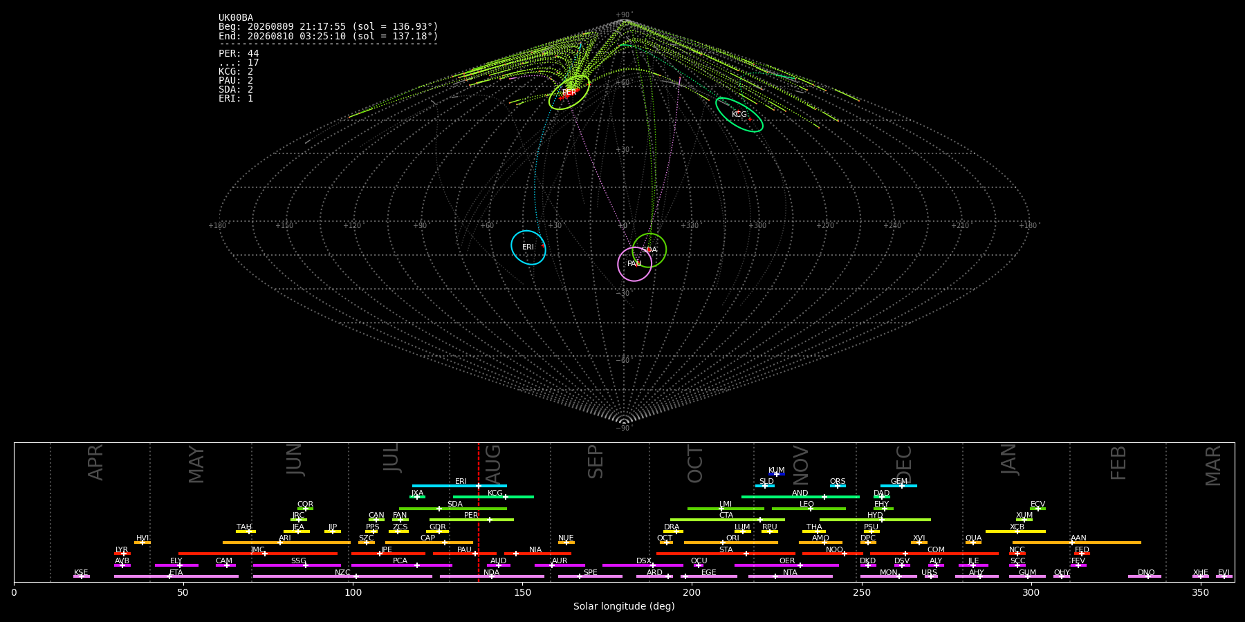Select the PER shower activity bar
1245x622 pixels.
click(x=472, y=520)
